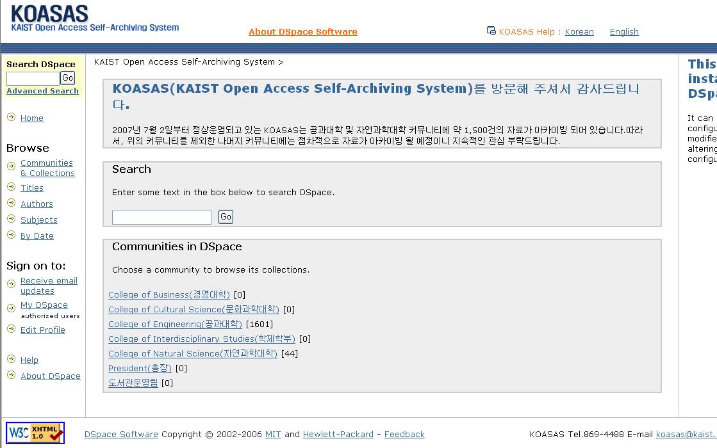Open English KOASAS help
Viewport: 717px width, 448px height.
pos(624,31)
